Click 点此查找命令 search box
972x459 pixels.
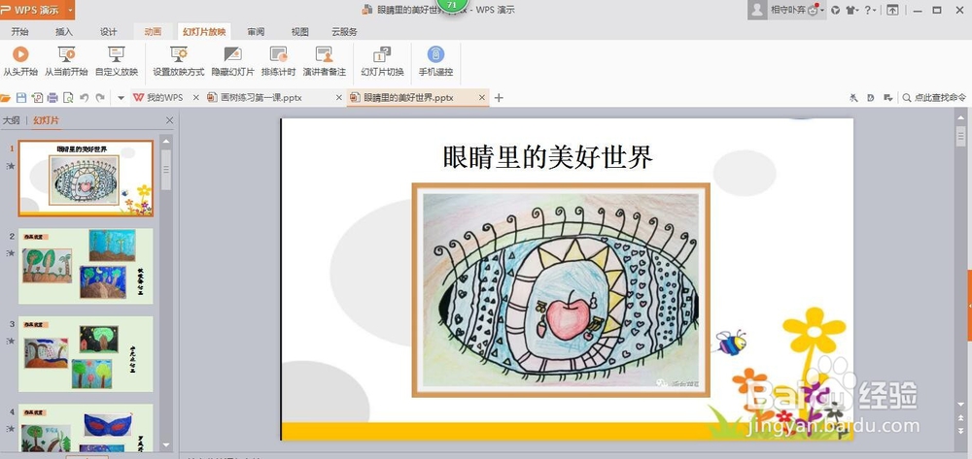tap(934, 98)
